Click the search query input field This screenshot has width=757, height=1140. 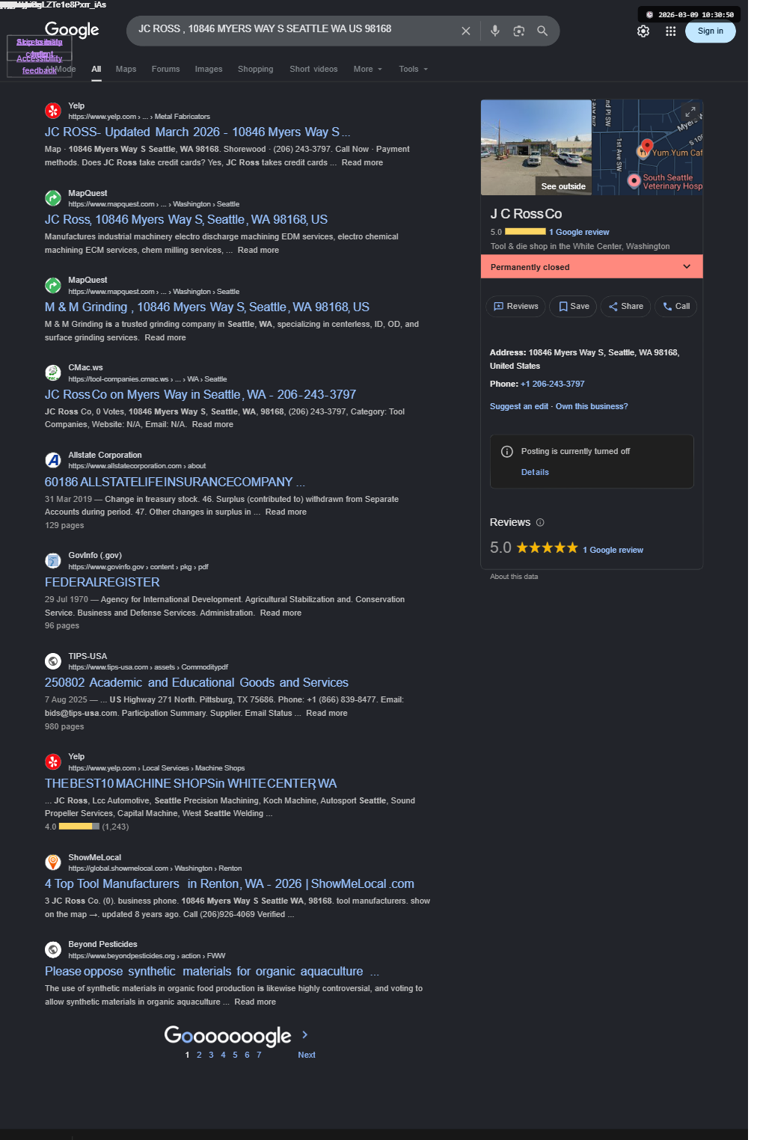[295, 29]
